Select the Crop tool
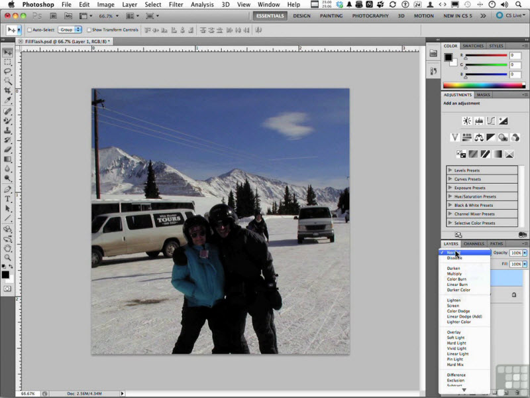530x398 pixels. (8, 91)
